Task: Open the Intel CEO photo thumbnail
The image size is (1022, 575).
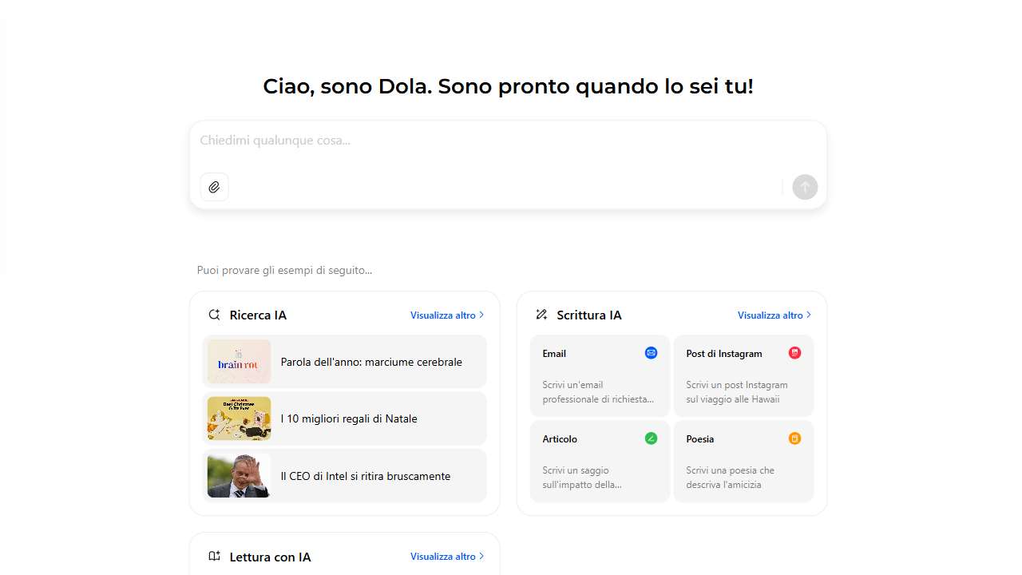Action: pos(239,476)
